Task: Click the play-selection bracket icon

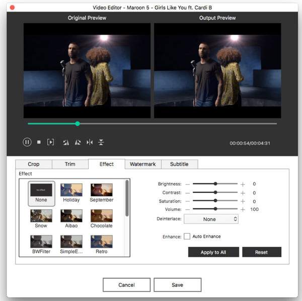Action: tap(51, 142)
